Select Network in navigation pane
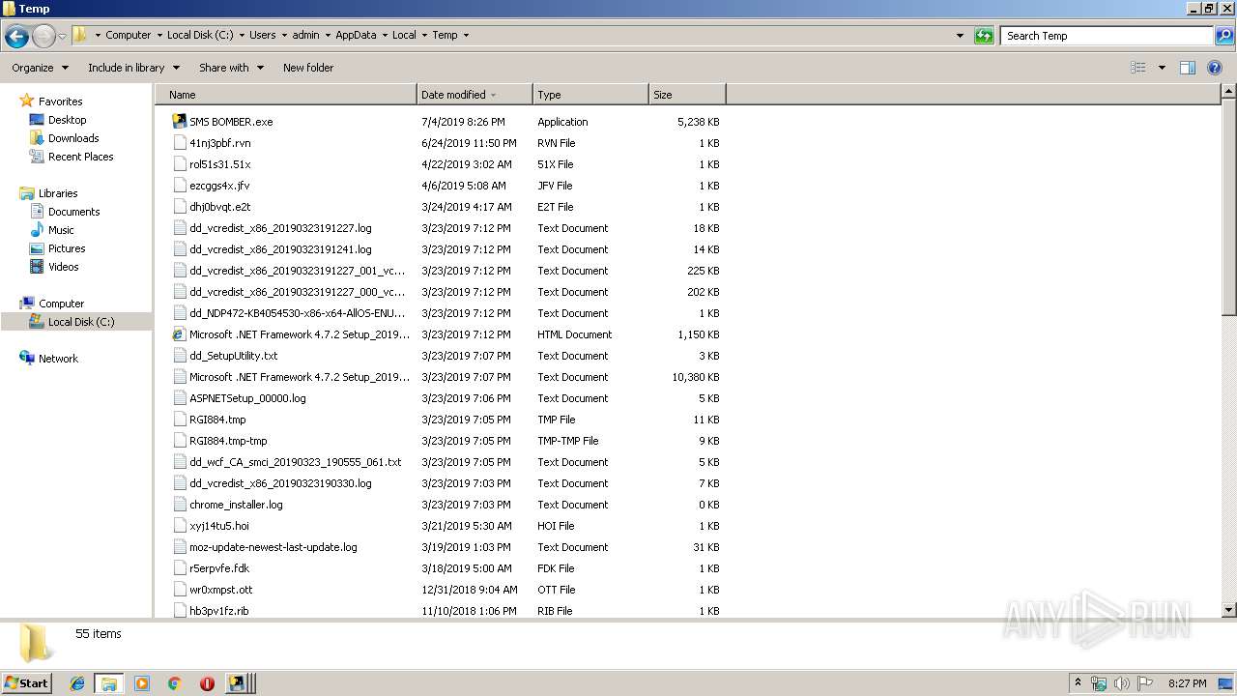1237x696 pixels. pos(58,359)
